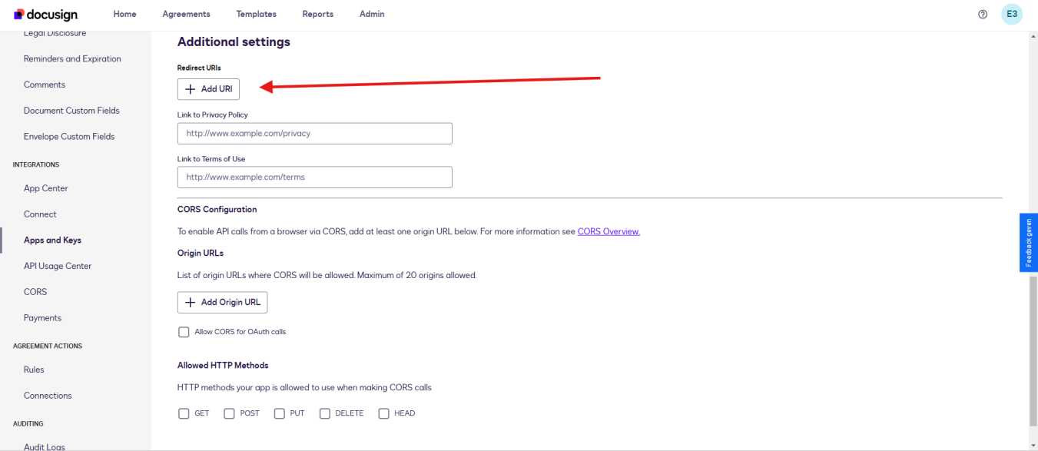Image resolution: width=1038 pixels, height=451 pixels.
Task: Focus the Link to Terms of Use field
Action: pos(315,177)
